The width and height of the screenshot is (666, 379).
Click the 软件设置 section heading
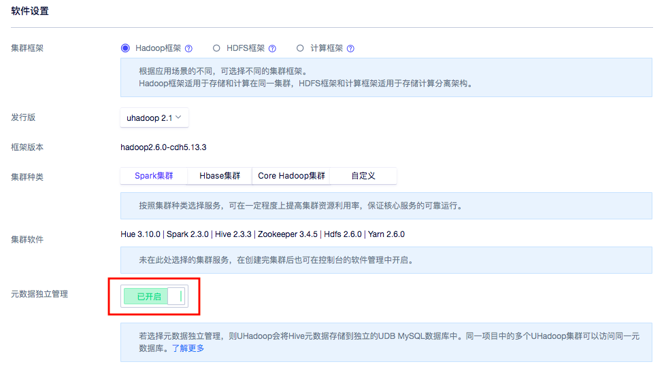(x=30, y=12)
